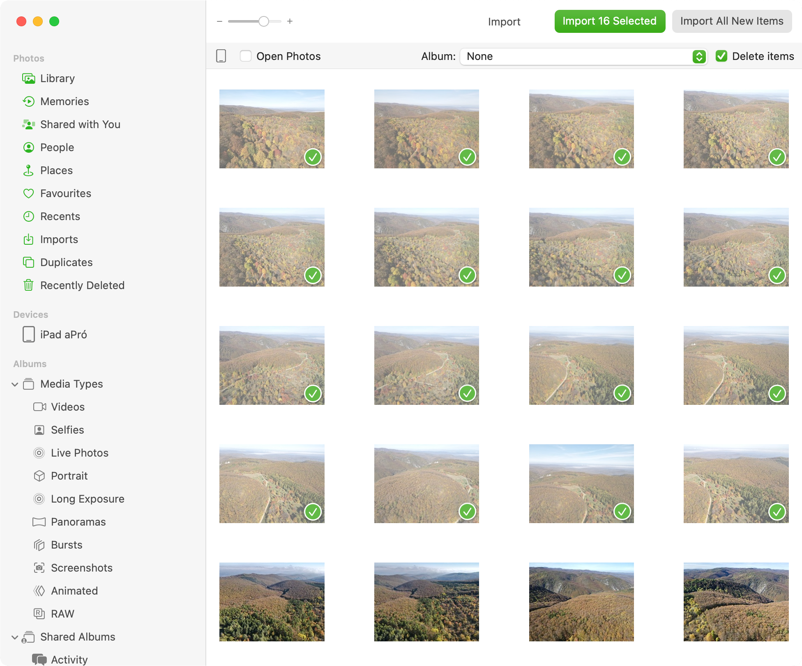Click the Animated icon
The width and height of the screenshot is (802, 666).
pos(39,591)
